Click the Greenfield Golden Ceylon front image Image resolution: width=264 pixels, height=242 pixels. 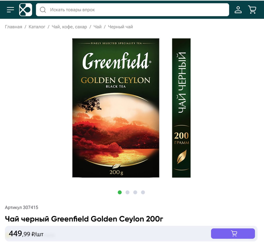coord(115,108)
